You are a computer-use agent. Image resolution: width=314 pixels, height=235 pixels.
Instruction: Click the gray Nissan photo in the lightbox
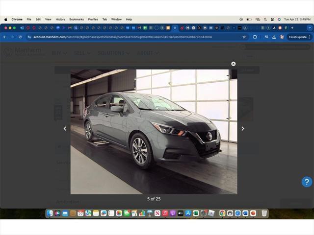click(154, 132)
